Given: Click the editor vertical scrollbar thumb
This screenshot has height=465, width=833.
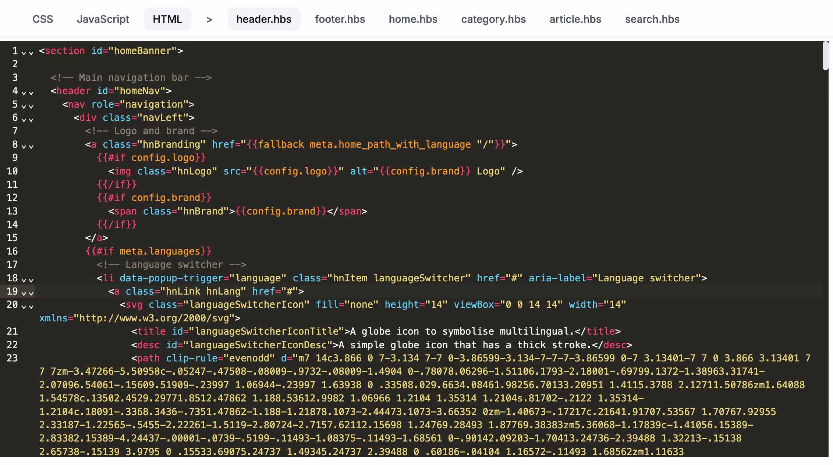Looking at the screenshot, I should 825,56.
